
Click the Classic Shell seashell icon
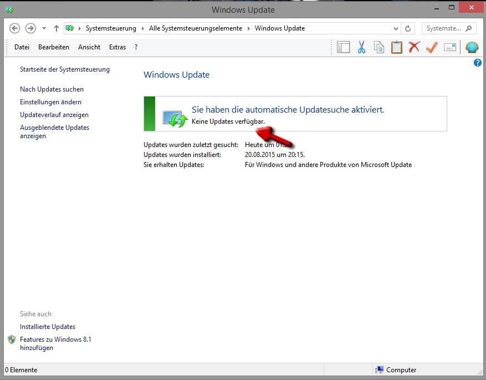(472, 48)
